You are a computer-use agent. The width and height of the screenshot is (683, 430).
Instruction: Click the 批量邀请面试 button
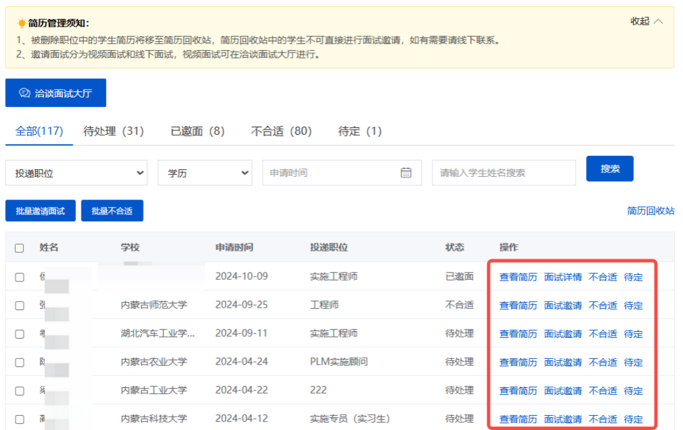click(x=40, y=211)
